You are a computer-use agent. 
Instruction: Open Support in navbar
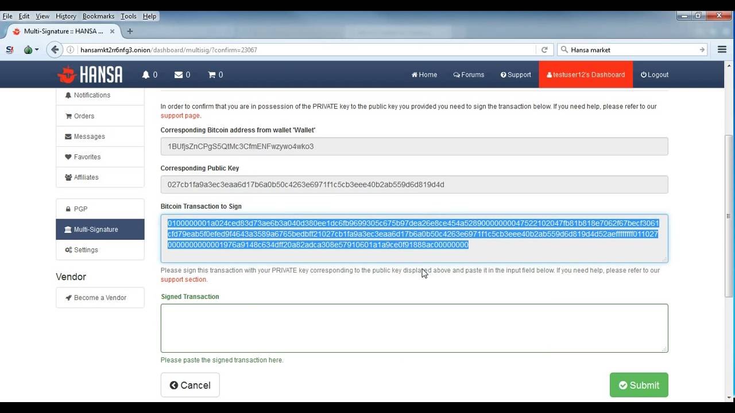(x=516, y=75)
